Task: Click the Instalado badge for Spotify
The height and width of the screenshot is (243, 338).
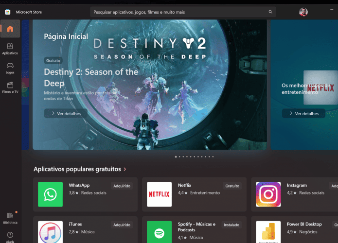Action: (x=231, y=225)
